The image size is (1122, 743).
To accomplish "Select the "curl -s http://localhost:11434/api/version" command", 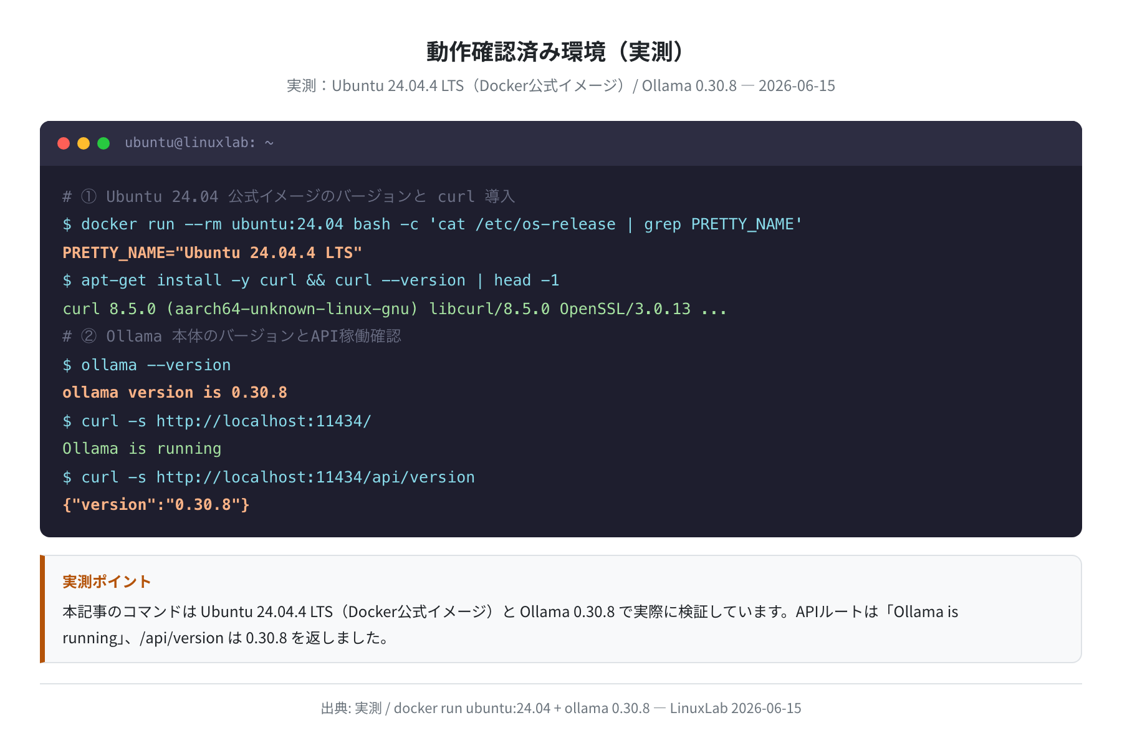I will (269, 477).
